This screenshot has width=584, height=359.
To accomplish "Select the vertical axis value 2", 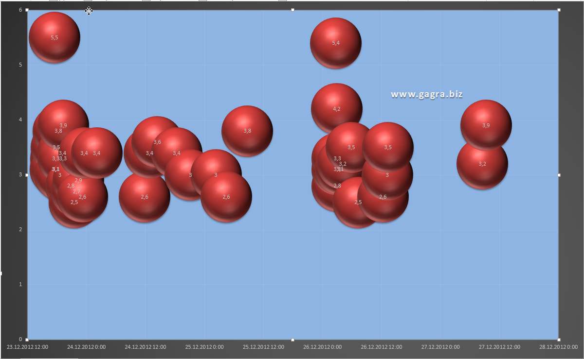I will [x=20, y=229].
